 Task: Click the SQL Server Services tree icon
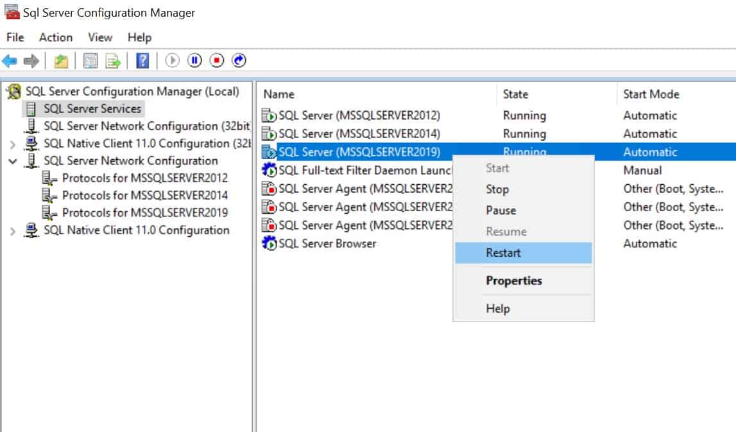click(x=31, y=109)
